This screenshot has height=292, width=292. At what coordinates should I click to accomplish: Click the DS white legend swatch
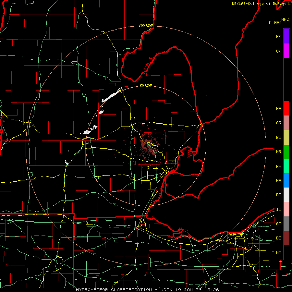point(286,195)
